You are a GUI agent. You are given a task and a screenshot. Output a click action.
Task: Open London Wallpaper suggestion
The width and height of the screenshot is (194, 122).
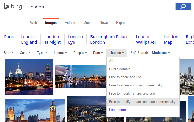coord(146,39)
